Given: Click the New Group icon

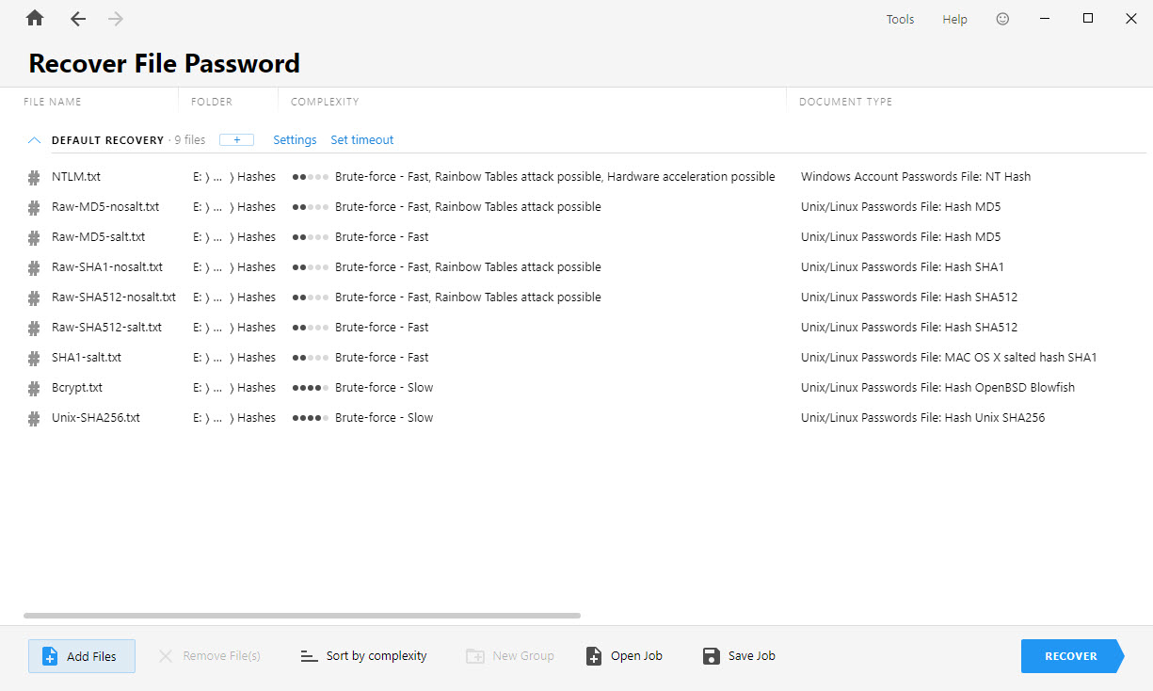Looking at the screenshot, I should 475,655.
